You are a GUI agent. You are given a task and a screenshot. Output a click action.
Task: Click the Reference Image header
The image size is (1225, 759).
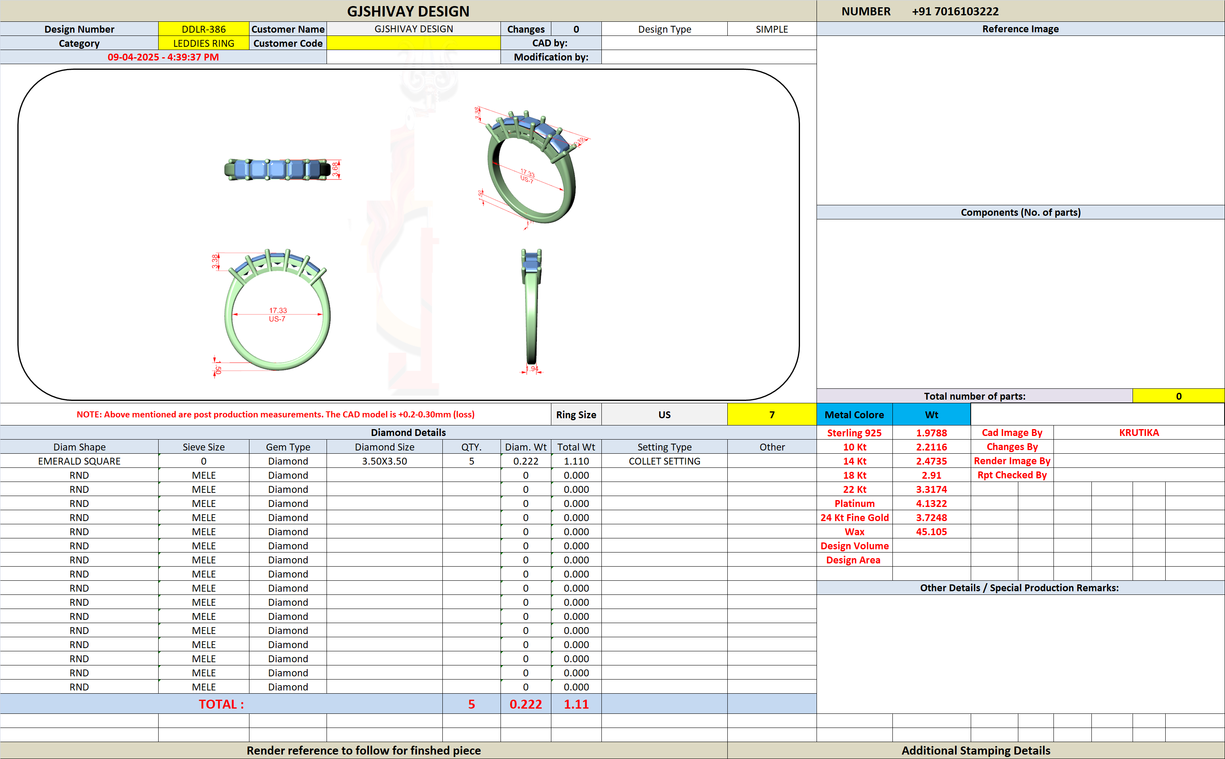[x=1020, y=29]
